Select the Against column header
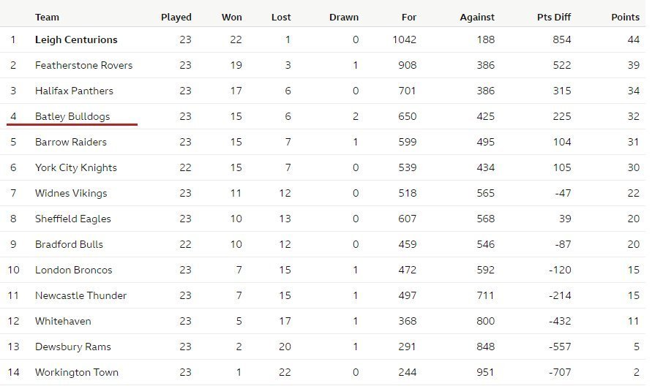The image size is (663, 386). tap(477, 18)
